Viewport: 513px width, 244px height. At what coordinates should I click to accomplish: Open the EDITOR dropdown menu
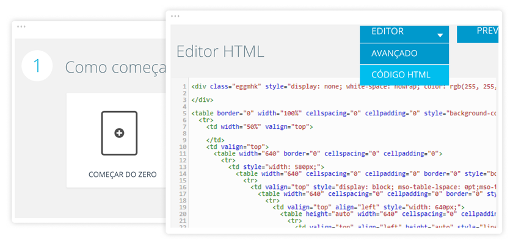tap(404, 34)
